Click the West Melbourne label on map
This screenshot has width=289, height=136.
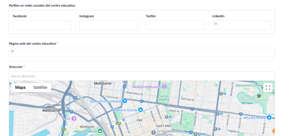pyautogui.click(x=51, y=109)
